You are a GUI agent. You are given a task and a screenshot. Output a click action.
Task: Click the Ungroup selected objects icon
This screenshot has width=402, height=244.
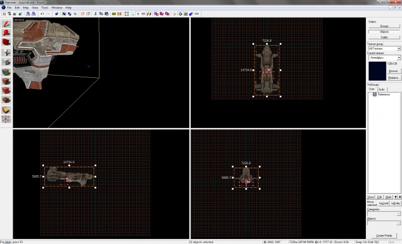(69, 14)
